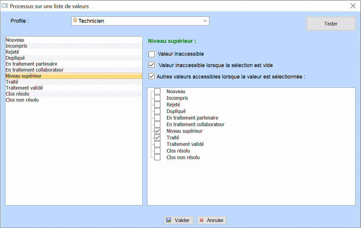361x228 pixels.
Task: Uncheck the Traité box in the right tree
Action: [157, 138]
